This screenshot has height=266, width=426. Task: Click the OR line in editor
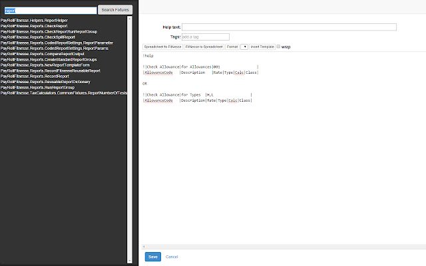click(x=145, y=84)
